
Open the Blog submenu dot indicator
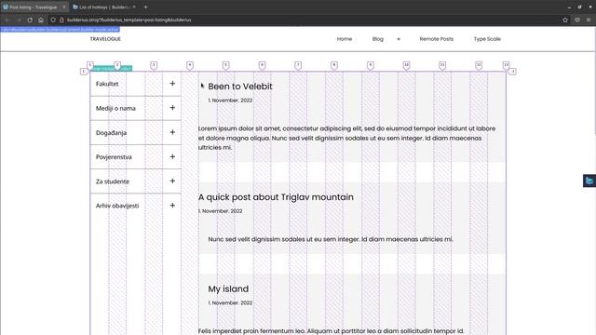(x=399, y=39)
